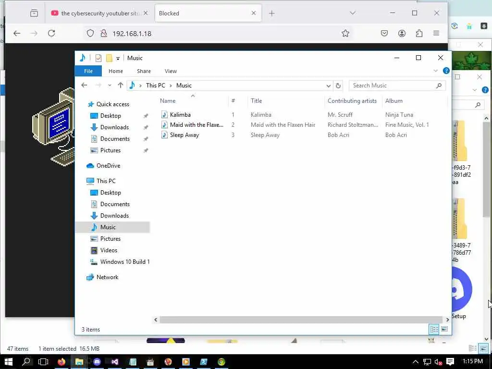Click the Explorer back arrow
This screenshot has height=369, width=492.
[x=84, y=85]
